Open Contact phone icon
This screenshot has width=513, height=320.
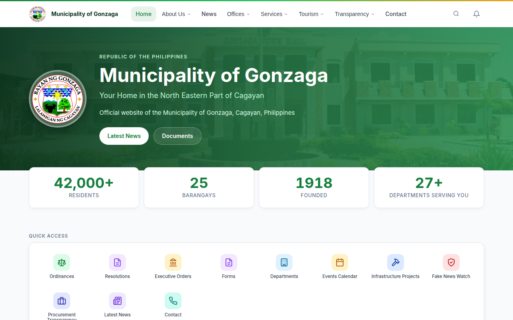click(x=173, y=301)
